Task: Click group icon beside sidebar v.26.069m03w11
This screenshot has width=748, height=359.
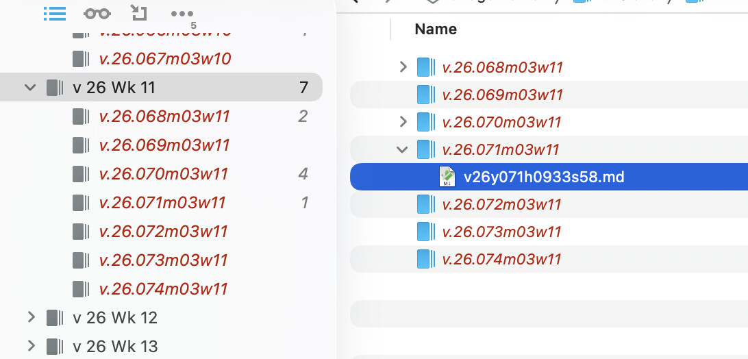Action: (81, 145)
